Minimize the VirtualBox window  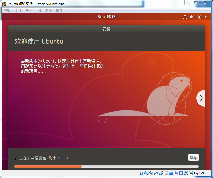pyautogui.click(x=188, y=3)
